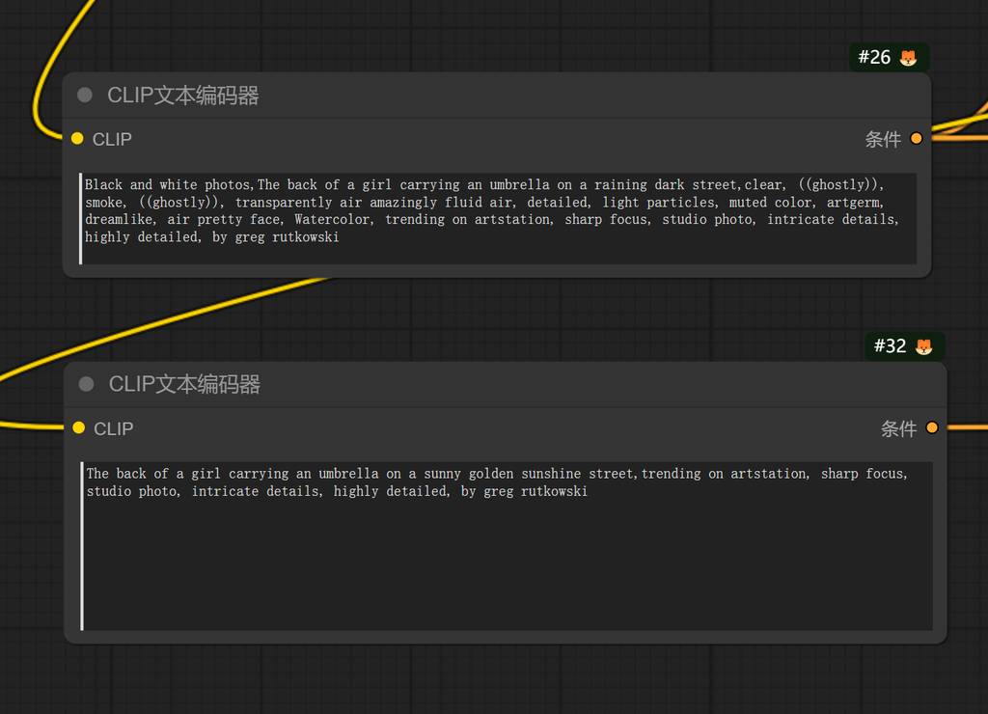Select the title bar of node #32
This screenshot has height=714, width=988.
pos(482,384)
